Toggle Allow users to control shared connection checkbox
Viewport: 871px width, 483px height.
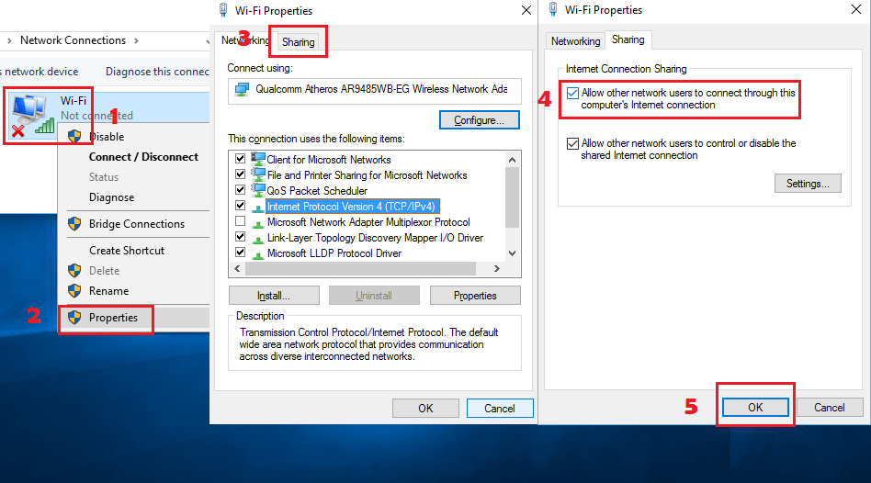572,144
